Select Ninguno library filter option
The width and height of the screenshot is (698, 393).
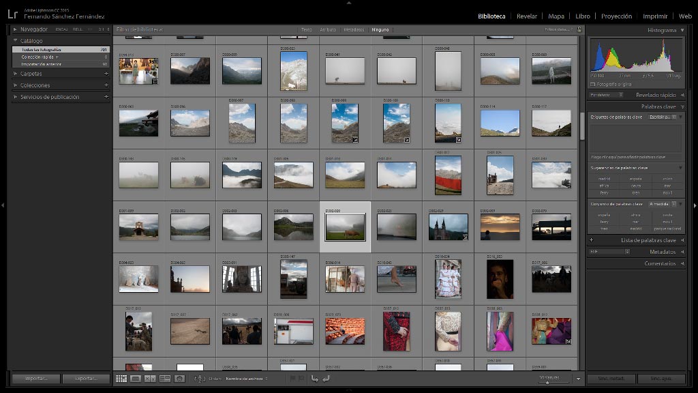pyautogui.click(x=380, y=30)
